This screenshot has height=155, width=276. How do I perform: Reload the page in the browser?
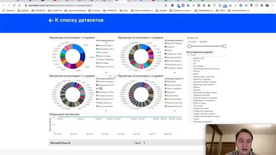14,6
